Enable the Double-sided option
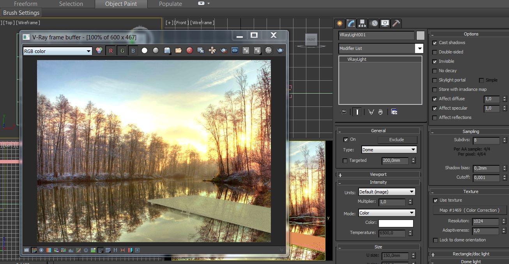The width and height of the screenshot is (509, 264). pyautogui.click(x=435, y=52)
